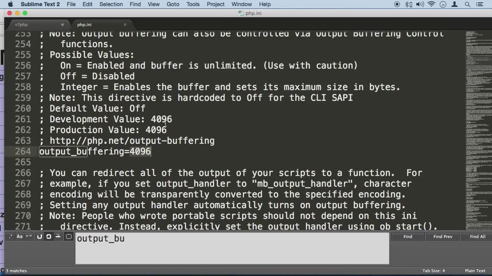Toggle regular expression search option
This screenshot has height=276, width=492.
[x=10, y=237]
